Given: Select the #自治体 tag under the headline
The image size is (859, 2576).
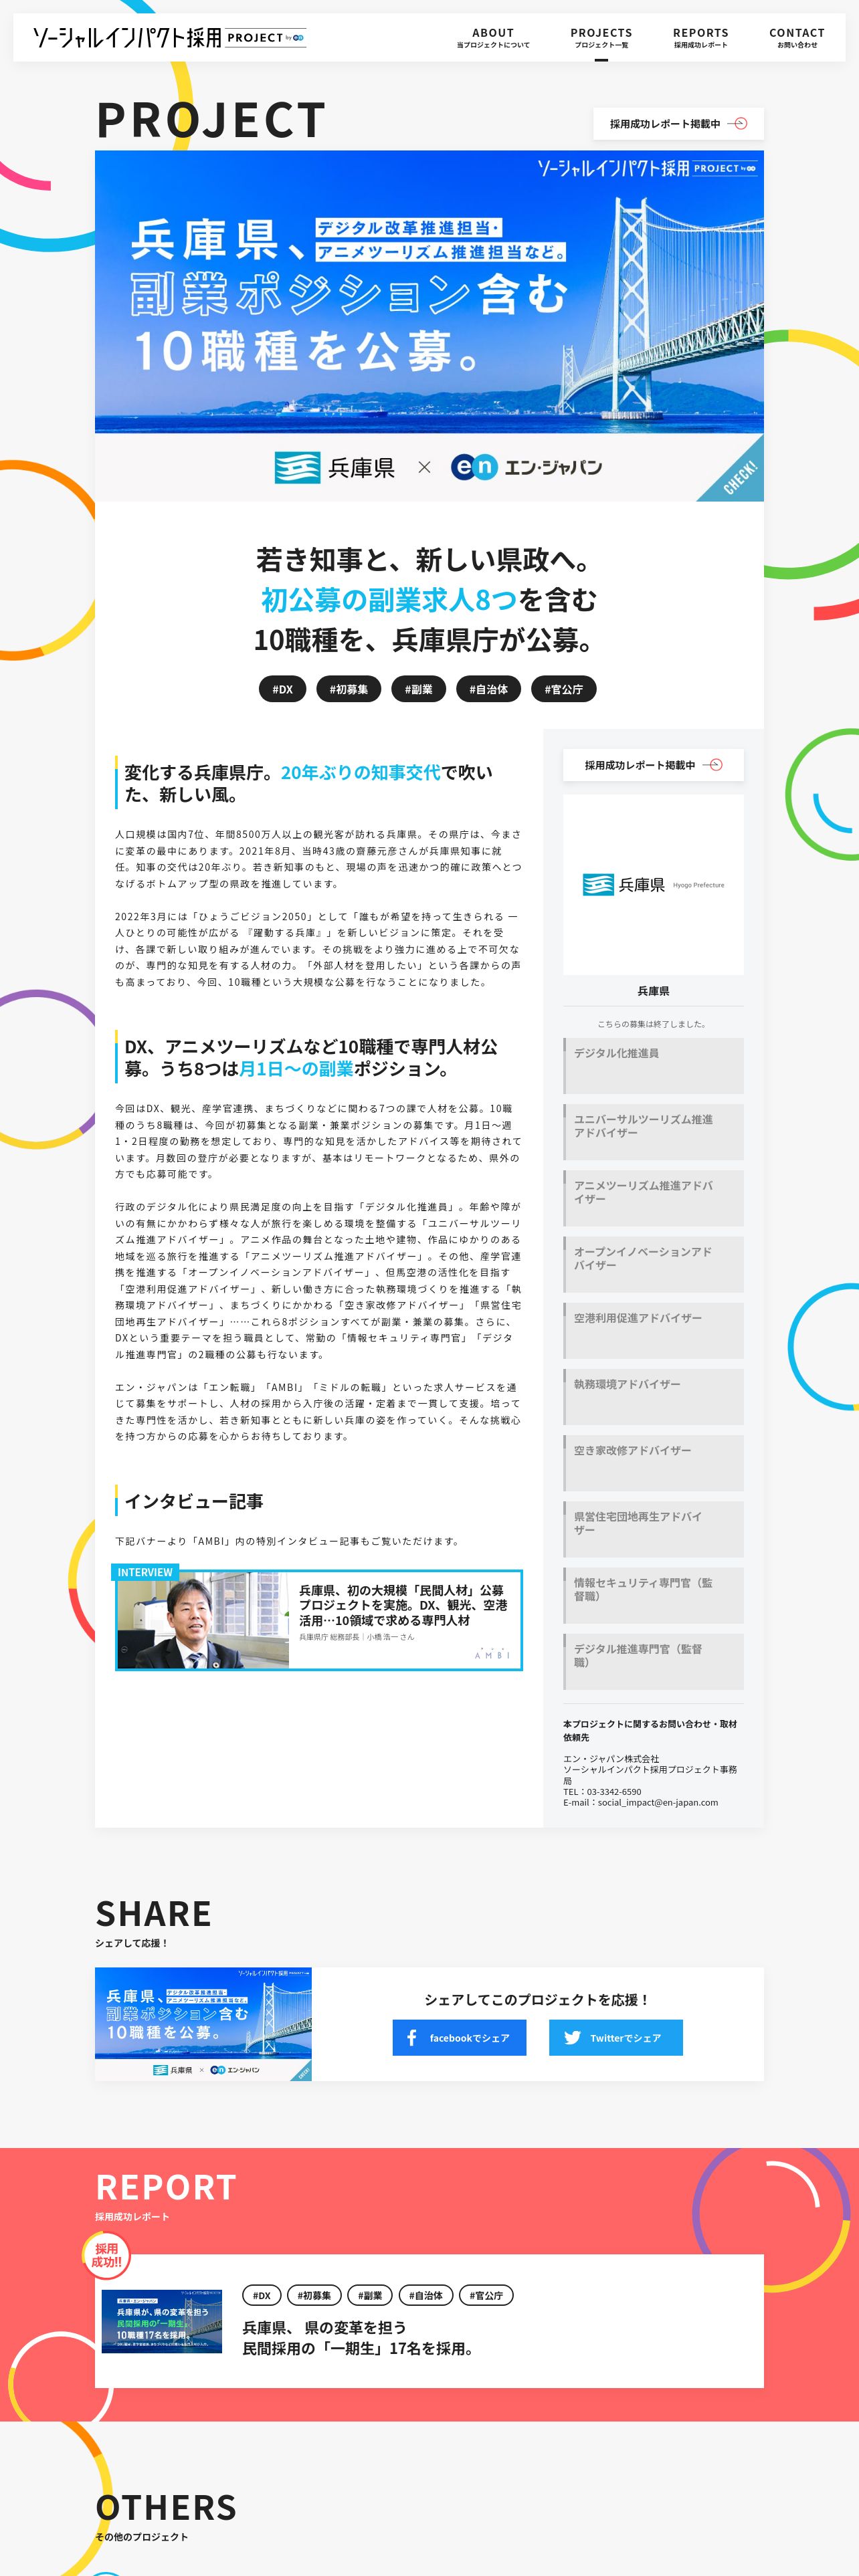Looking at the screenshot, I should click(x=488, y=689).
